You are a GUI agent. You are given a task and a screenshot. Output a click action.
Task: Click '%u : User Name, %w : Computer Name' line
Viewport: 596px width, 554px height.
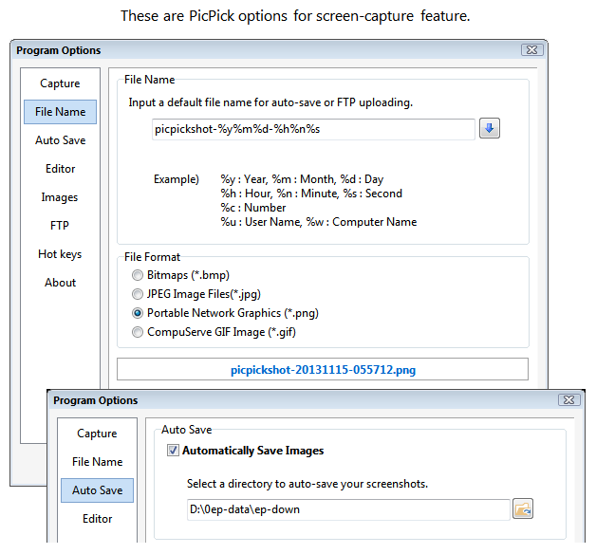point(319,222)
